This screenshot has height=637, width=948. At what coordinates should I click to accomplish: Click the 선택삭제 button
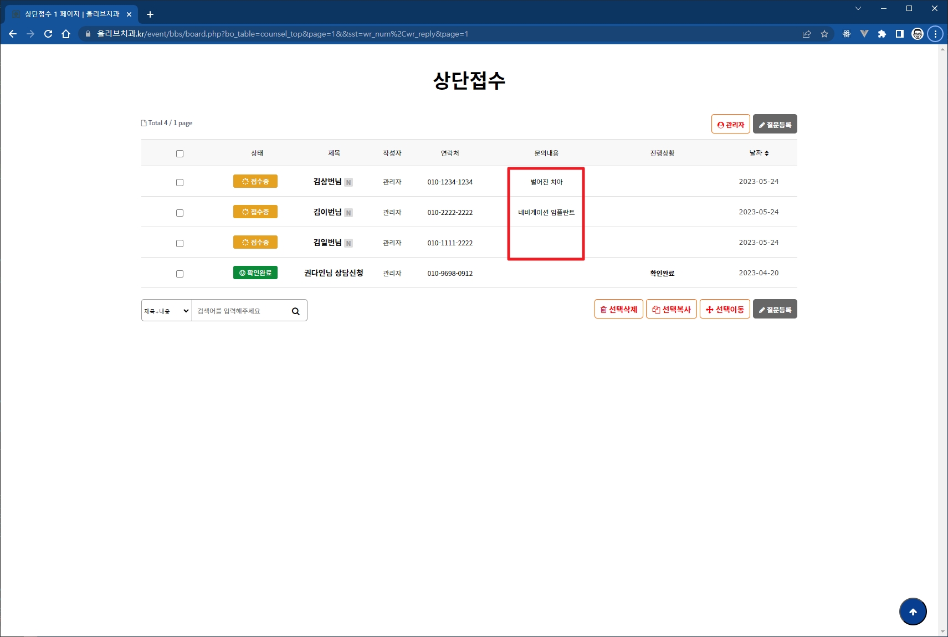click(618, 310)
